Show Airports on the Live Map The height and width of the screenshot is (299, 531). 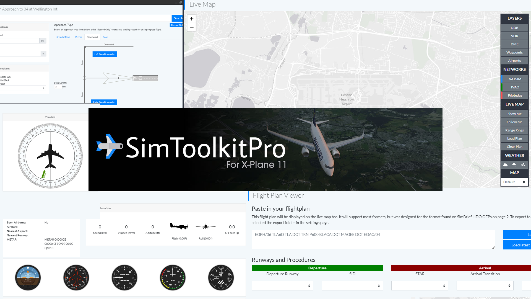tap(514, 60)
